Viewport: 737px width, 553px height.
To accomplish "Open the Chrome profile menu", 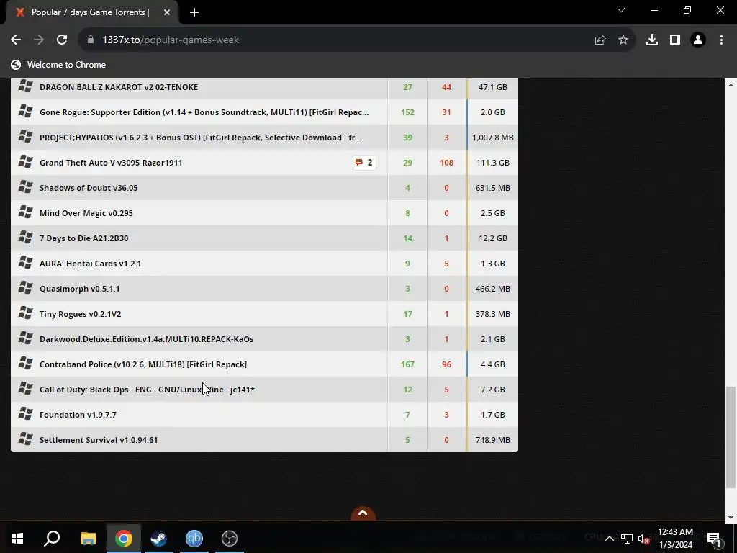I will (698, 40).
